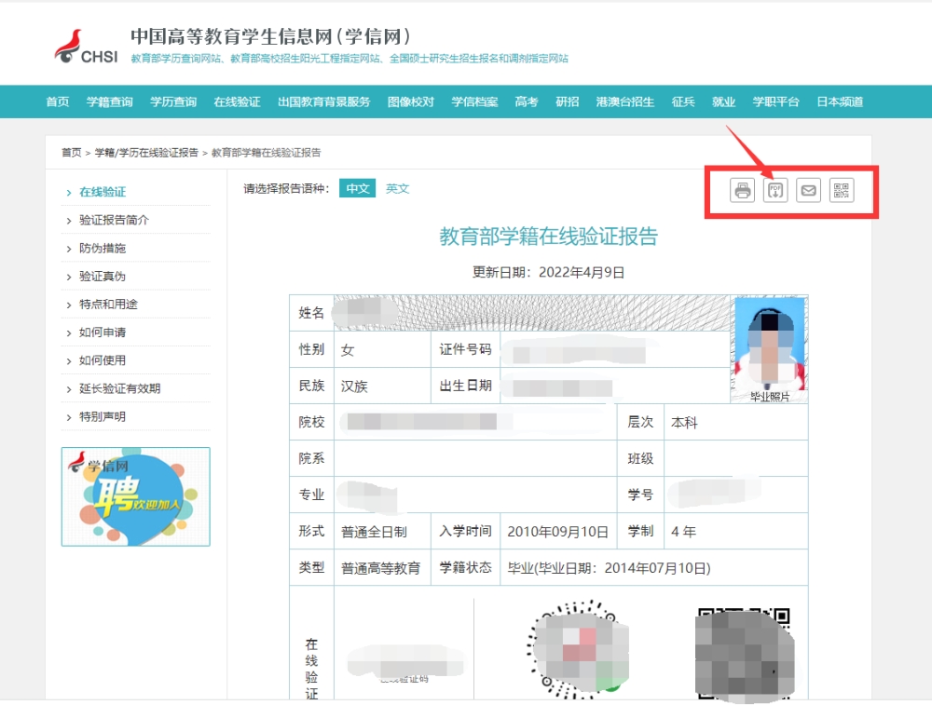Image resolution: width=932 pixels, height=705 pixels.
Task: Click the 出生日期 label cell
Action: tap(465, 386)
